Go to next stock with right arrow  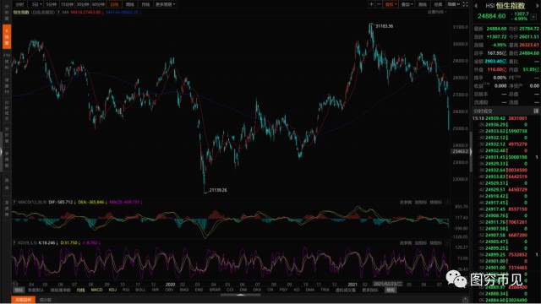coord(538,6)
